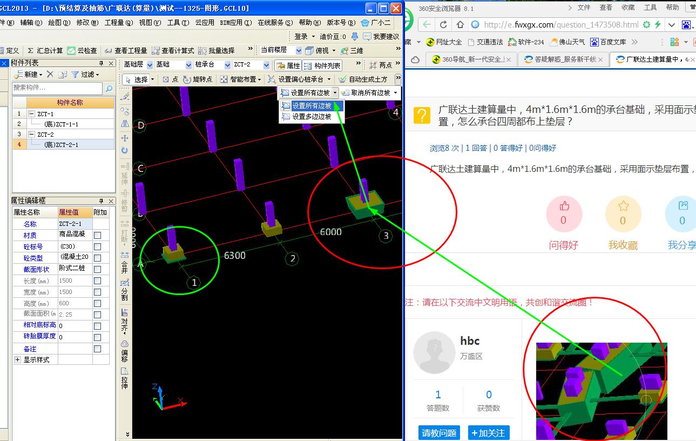Click the 网址大全 bookmark link

[444, 42]
